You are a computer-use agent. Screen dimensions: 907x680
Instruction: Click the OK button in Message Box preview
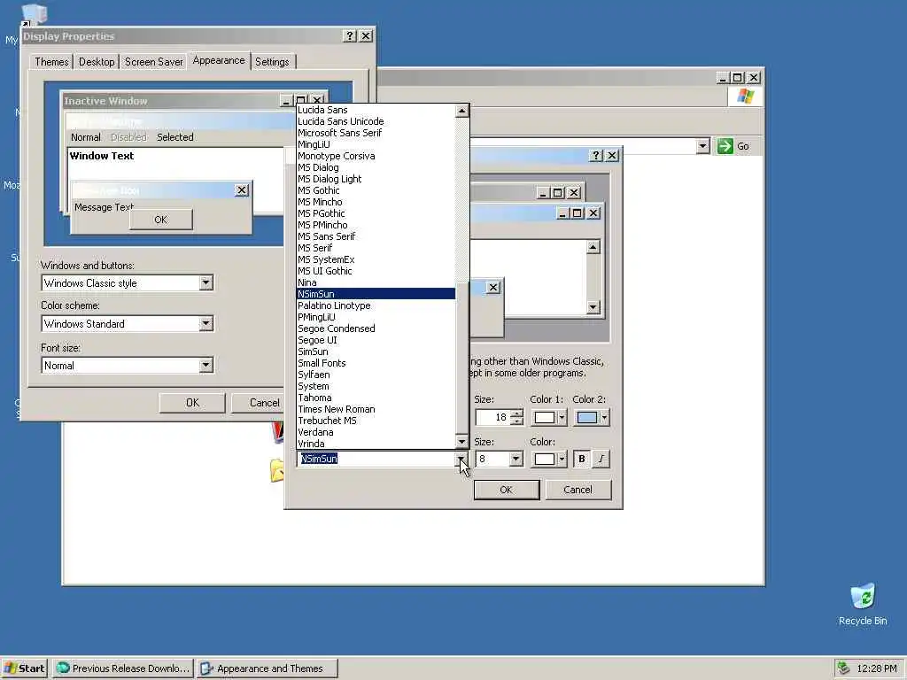(x=161, y=220)
